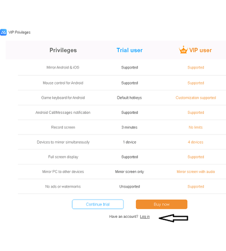Click the black arrow pointing to Log in

(173, 218)
